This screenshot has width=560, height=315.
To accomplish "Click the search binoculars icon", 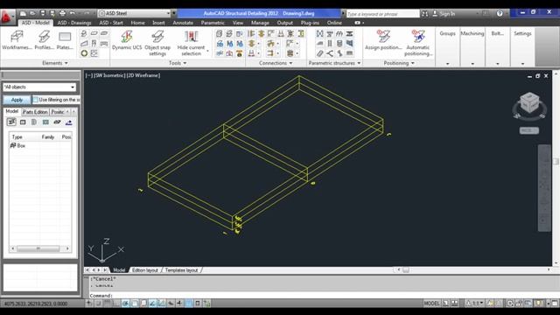I will point(424,14).
